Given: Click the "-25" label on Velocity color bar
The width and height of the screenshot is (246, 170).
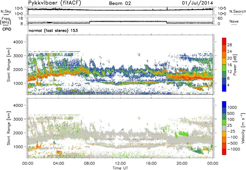Looking at the screenshot, I should pyautogui.click(x=231, y=131).
